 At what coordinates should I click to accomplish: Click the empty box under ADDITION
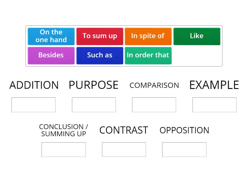[33, 104]
